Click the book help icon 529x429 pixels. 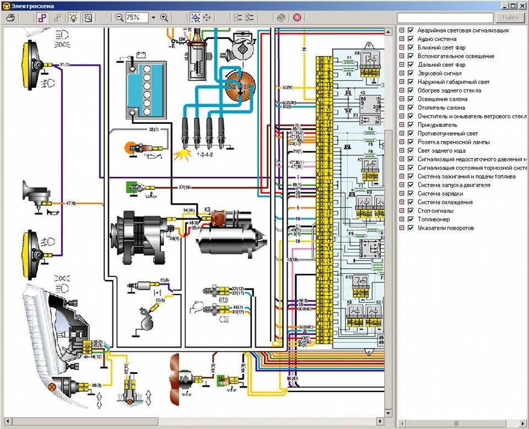(x=281, y=18)
